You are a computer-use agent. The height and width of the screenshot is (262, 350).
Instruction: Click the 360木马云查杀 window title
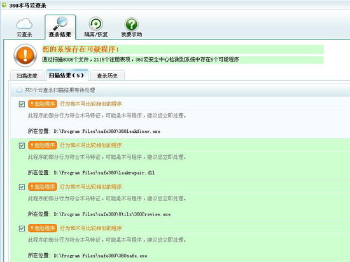click(x=27, y=5)
